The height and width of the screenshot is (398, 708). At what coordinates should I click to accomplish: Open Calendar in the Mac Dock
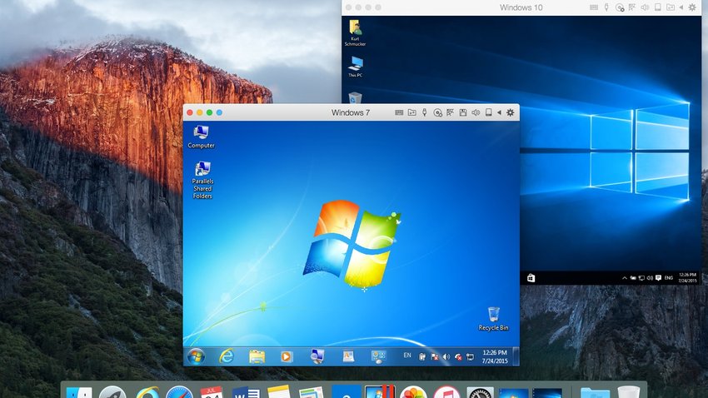[212, 392]
